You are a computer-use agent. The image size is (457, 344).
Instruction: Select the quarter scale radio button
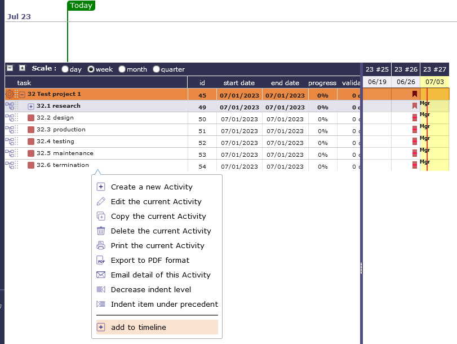tap(157, 69)
